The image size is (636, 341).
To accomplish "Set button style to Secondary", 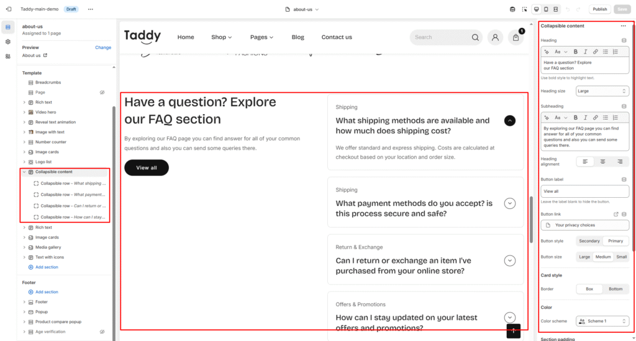I will (589, 241).
